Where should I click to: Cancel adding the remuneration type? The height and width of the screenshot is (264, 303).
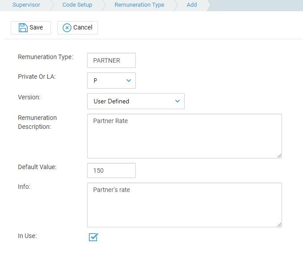(x=77, y=28)
